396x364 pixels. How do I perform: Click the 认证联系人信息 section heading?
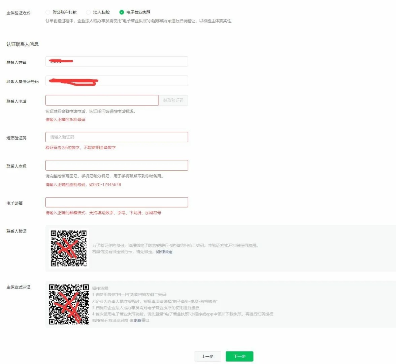(x=23, y=44)
